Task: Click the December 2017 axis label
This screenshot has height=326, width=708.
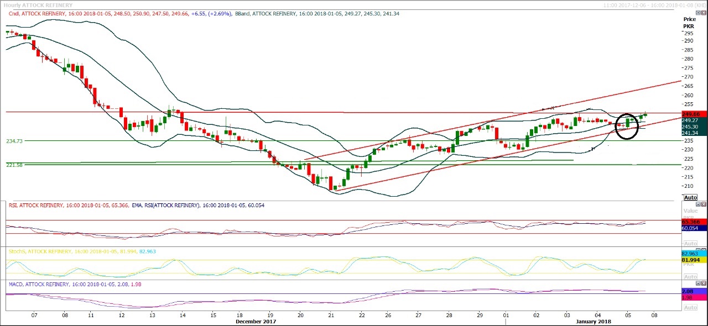Action: [x=256, y=321]
